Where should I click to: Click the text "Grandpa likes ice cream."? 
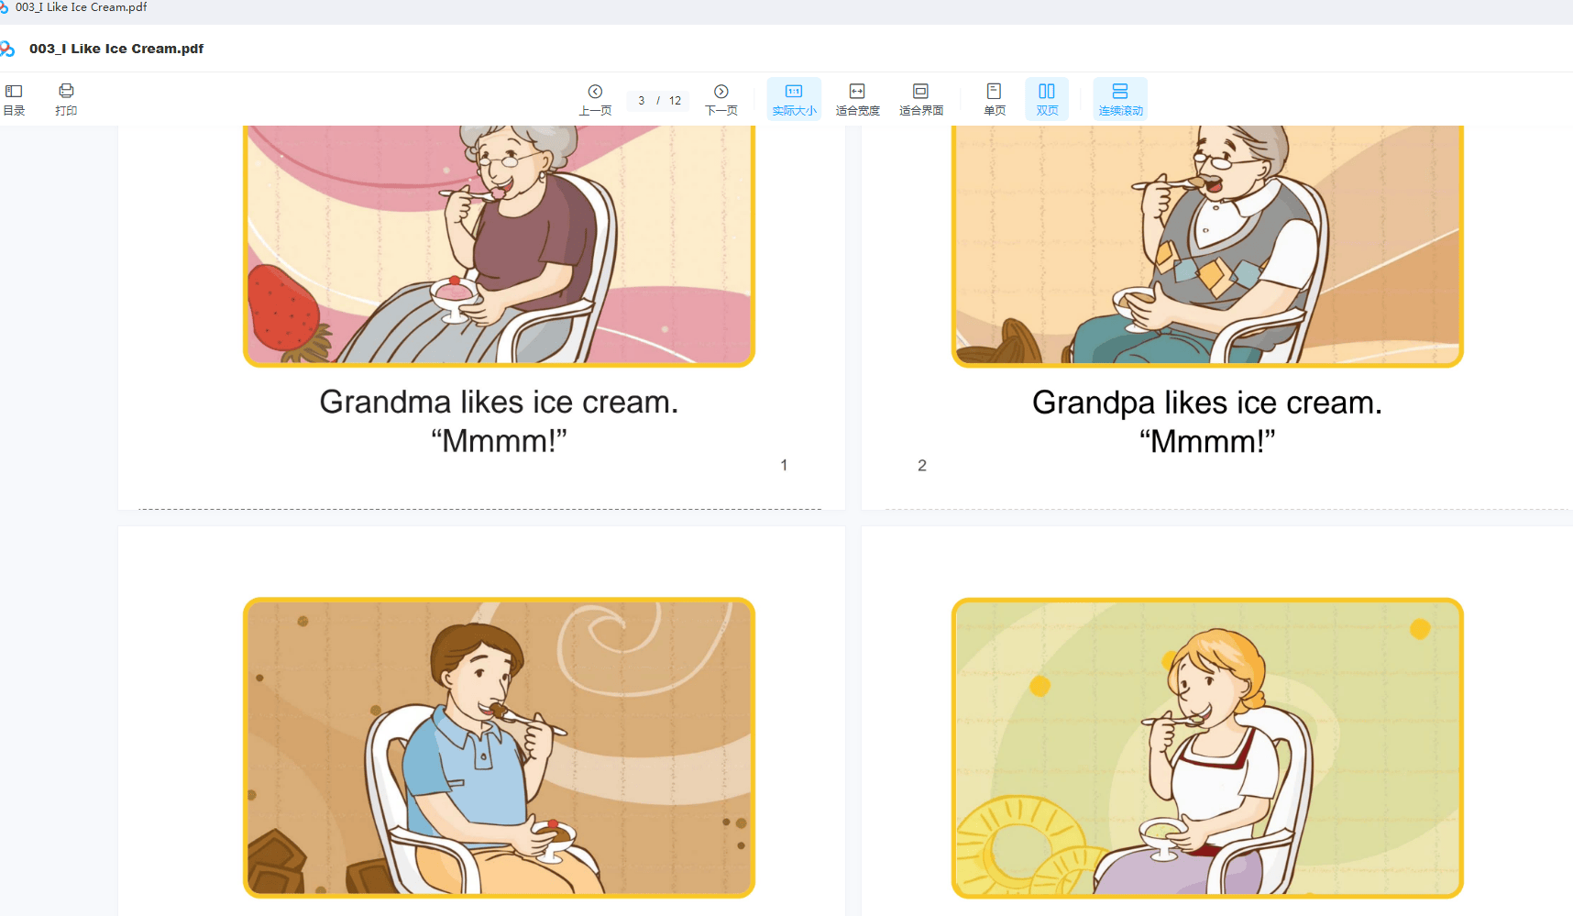pyautogui.click(x=1207, y=403)
